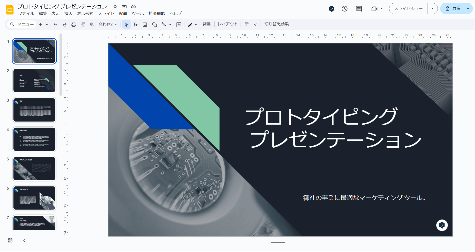Select slide 7 thumbnail
475x252 pixels.
[x=34, y=223]
